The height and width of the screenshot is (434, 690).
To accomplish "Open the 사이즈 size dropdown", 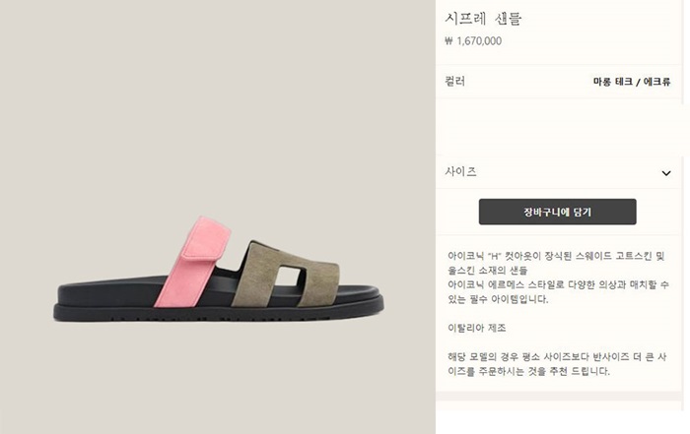I will point(558,172).
